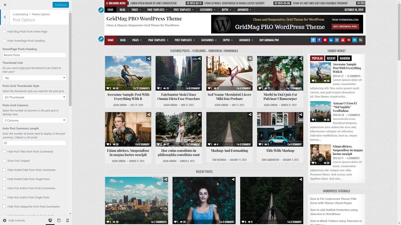This screenshot has height=225, width=401.
Task: Click Auto Post Summary Length field
Action: point(34,143)
